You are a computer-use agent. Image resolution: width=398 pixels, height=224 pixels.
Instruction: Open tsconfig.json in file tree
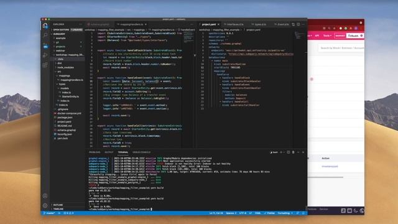pos(65,134)
